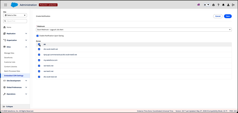
Task: Click the Collapse sidebar arrow icon
Action: click(x=4, y=106)
